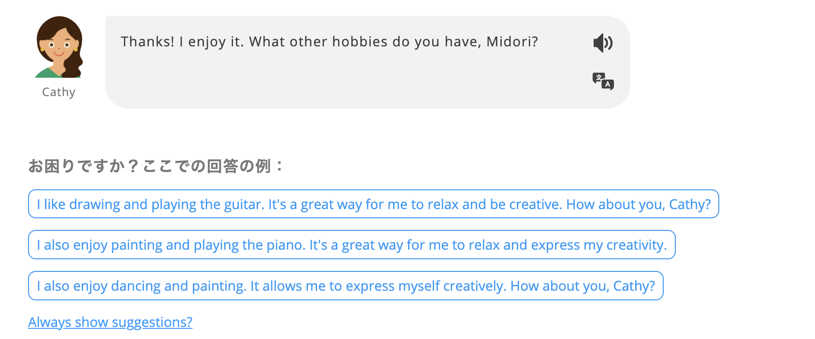Tap the cartoon portrait of Cathy

(59, 47)
